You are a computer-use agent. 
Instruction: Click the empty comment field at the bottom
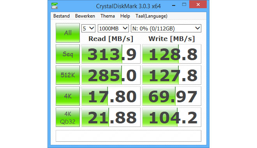(128, 136)
